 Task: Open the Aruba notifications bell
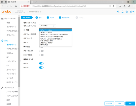[122, 12]
